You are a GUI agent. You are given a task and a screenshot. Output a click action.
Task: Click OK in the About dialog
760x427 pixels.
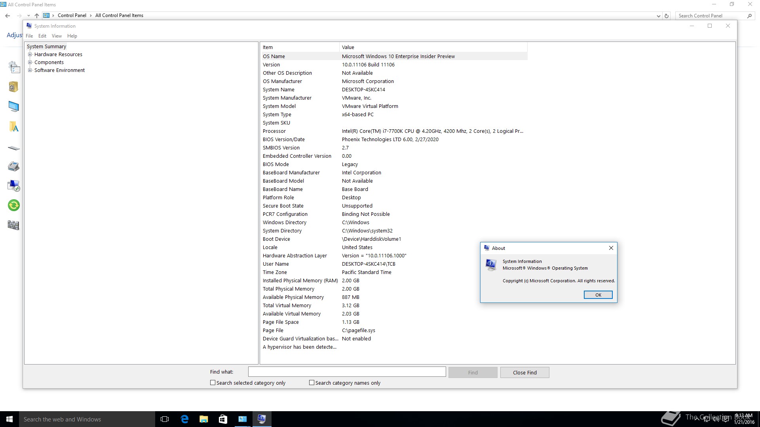[598, 295]
